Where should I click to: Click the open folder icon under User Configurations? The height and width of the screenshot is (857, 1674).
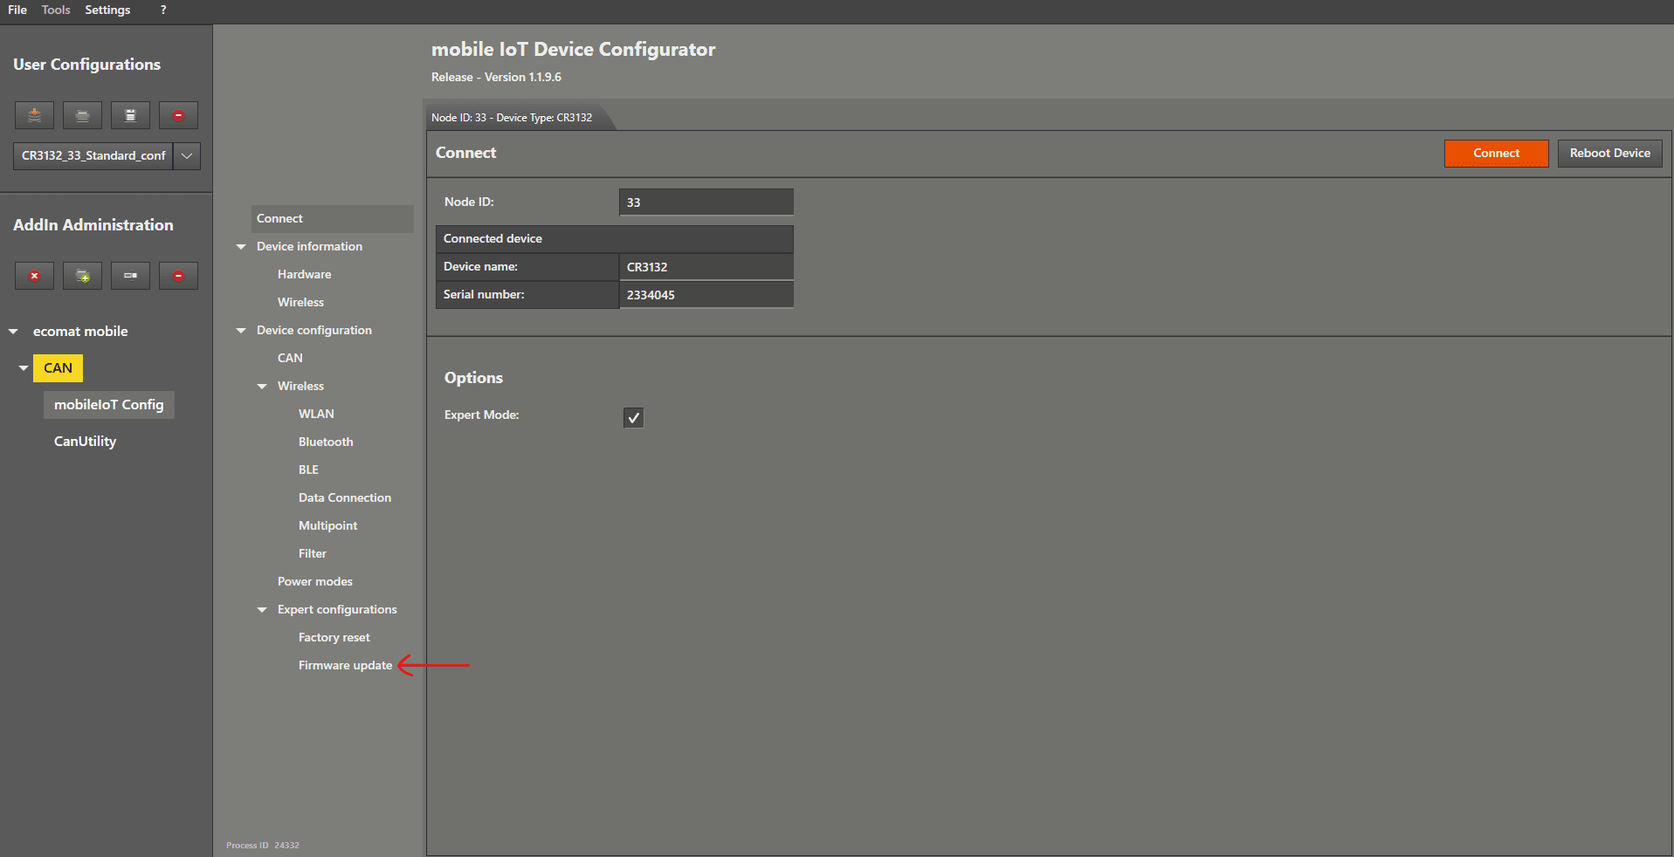(x=82, y=115)
